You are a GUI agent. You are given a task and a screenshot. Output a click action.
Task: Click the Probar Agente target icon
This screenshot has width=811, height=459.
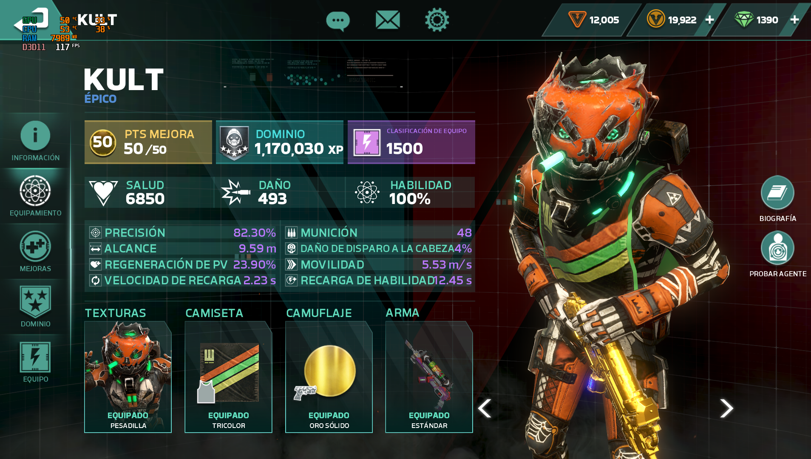(x=777, y=248)
